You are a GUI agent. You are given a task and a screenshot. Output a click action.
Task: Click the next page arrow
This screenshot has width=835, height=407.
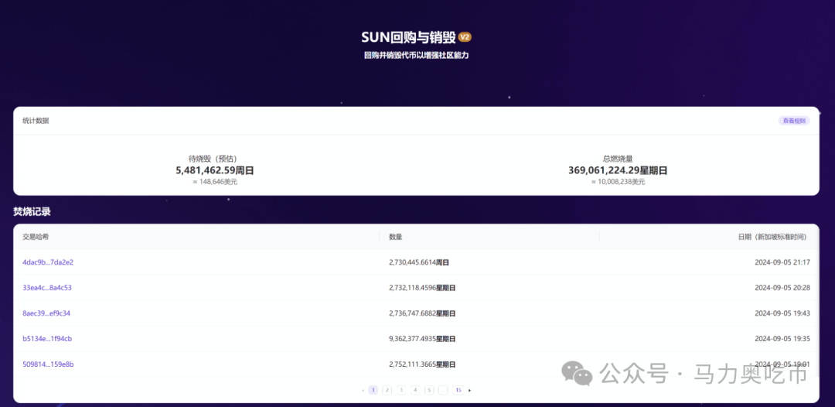(x=470, y=390)
